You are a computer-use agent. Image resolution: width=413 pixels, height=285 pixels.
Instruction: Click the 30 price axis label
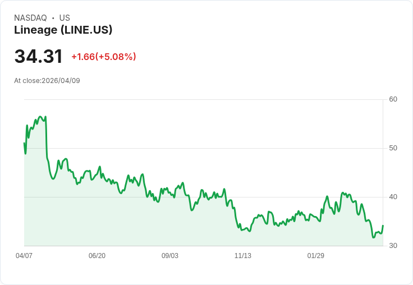pos(393,246)
